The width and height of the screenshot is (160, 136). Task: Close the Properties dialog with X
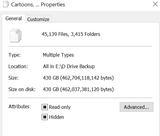[155, 4]
